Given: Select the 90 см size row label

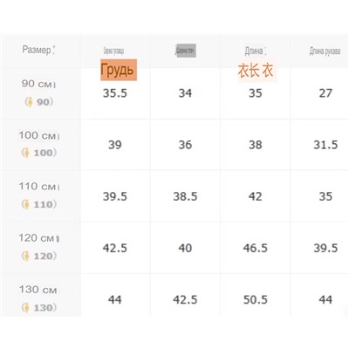Looking at the screenshot, I should [38, 84].
